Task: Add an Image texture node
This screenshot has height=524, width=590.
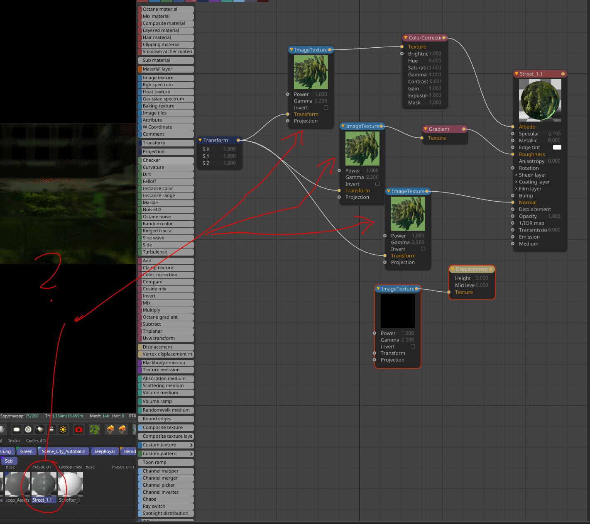Action: [x=166, y=78]
